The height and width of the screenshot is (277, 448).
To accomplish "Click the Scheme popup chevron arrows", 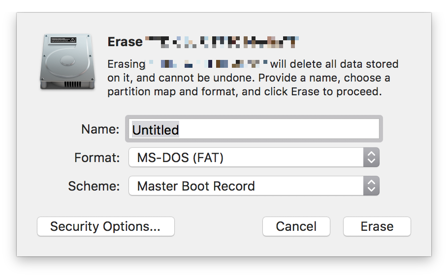I will 371,186.
